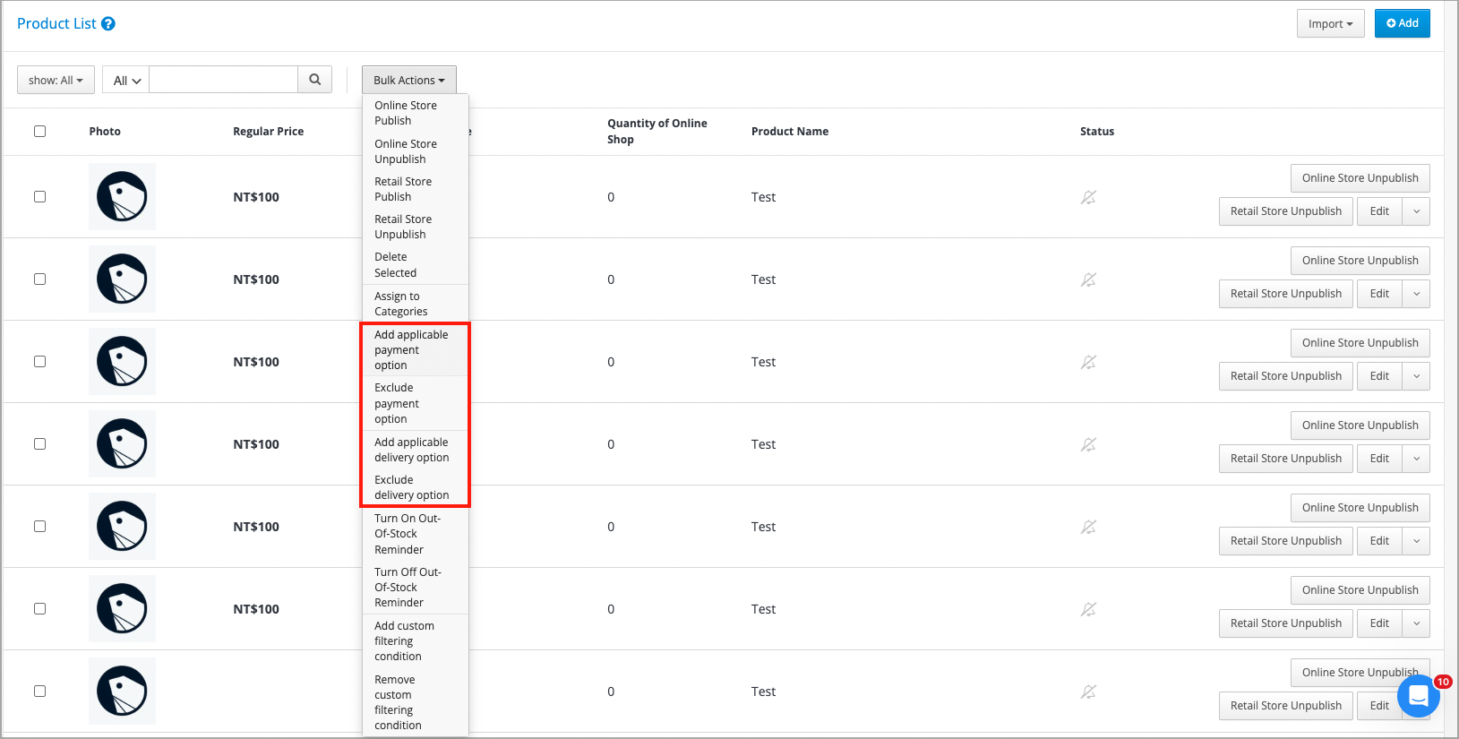Image resolution: width=1459 pixels, height=739 pixels.
Task: Click the status icon of the fifth product
Action: (x=1088, y=527)
